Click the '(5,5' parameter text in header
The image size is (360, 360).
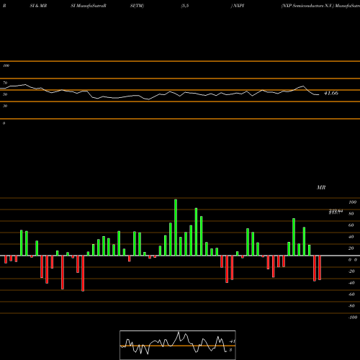click(185, 6)
